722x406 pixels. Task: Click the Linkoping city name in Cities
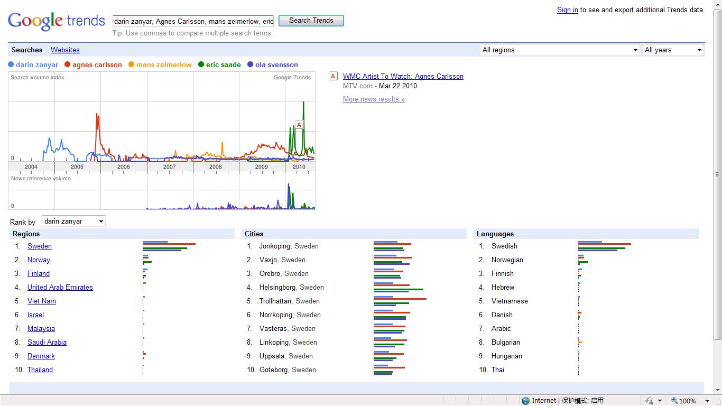(274, 342)
